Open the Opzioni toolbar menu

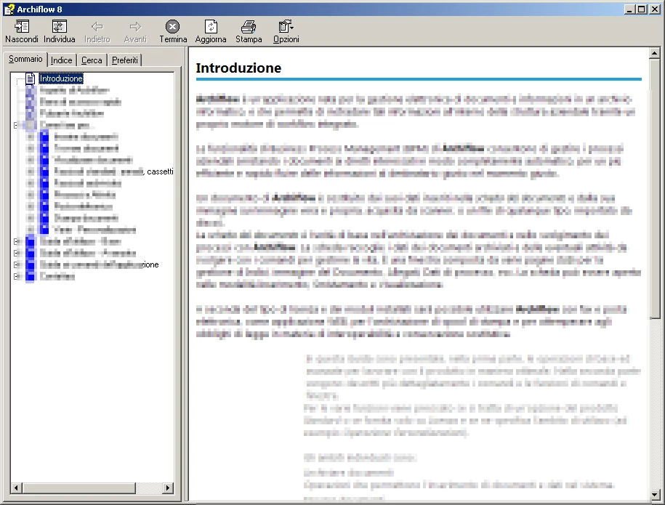pyautogui.click(x=286, y=31)
